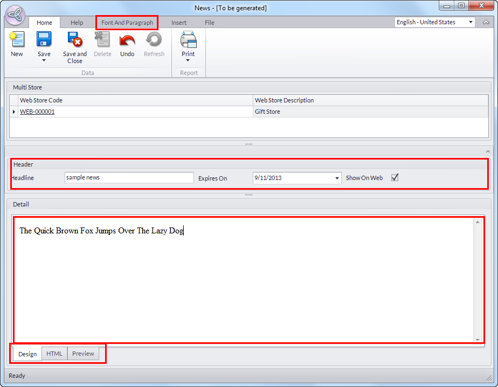
Task: Open the Expires On date dropdown
Action: coord(337,178)
